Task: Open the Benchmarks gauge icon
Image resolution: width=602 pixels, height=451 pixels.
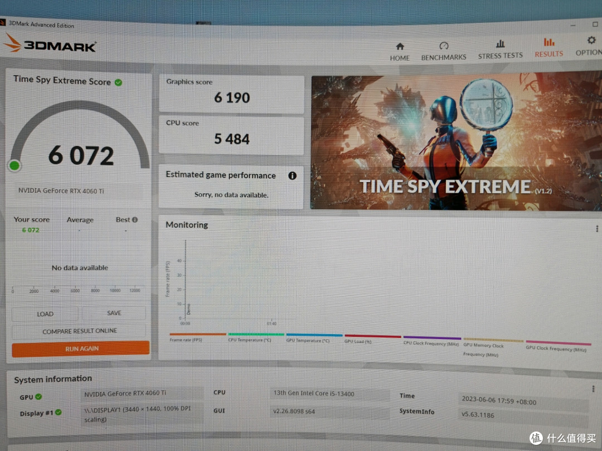Action: [444, 46]
